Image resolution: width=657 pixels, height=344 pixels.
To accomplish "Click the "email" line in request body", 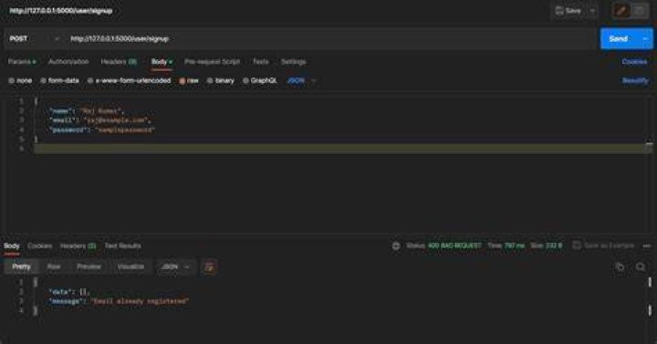I will coord(99,120).
